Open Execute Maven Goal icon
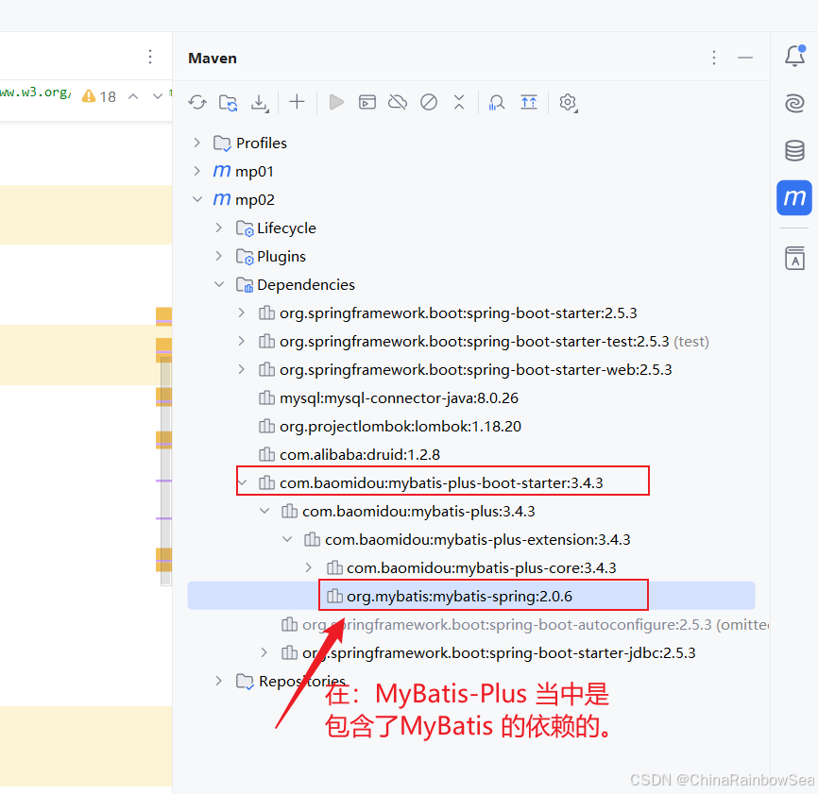The width and height of the screenshot is (818, 794). (x=367, y=102)
